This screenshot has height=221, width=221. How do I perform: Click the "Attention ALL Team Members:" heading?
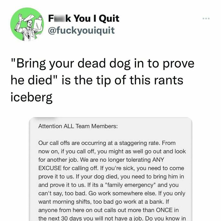[78, 126]
